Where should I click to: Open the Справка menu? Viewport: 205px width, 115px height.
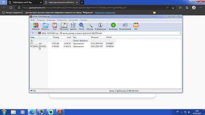pos(83,20)
